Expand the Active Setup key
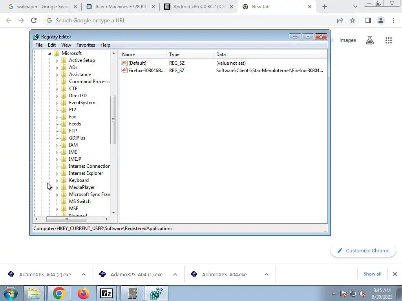Viewport: 402px width, 301px height. click(x=57, y=61)
